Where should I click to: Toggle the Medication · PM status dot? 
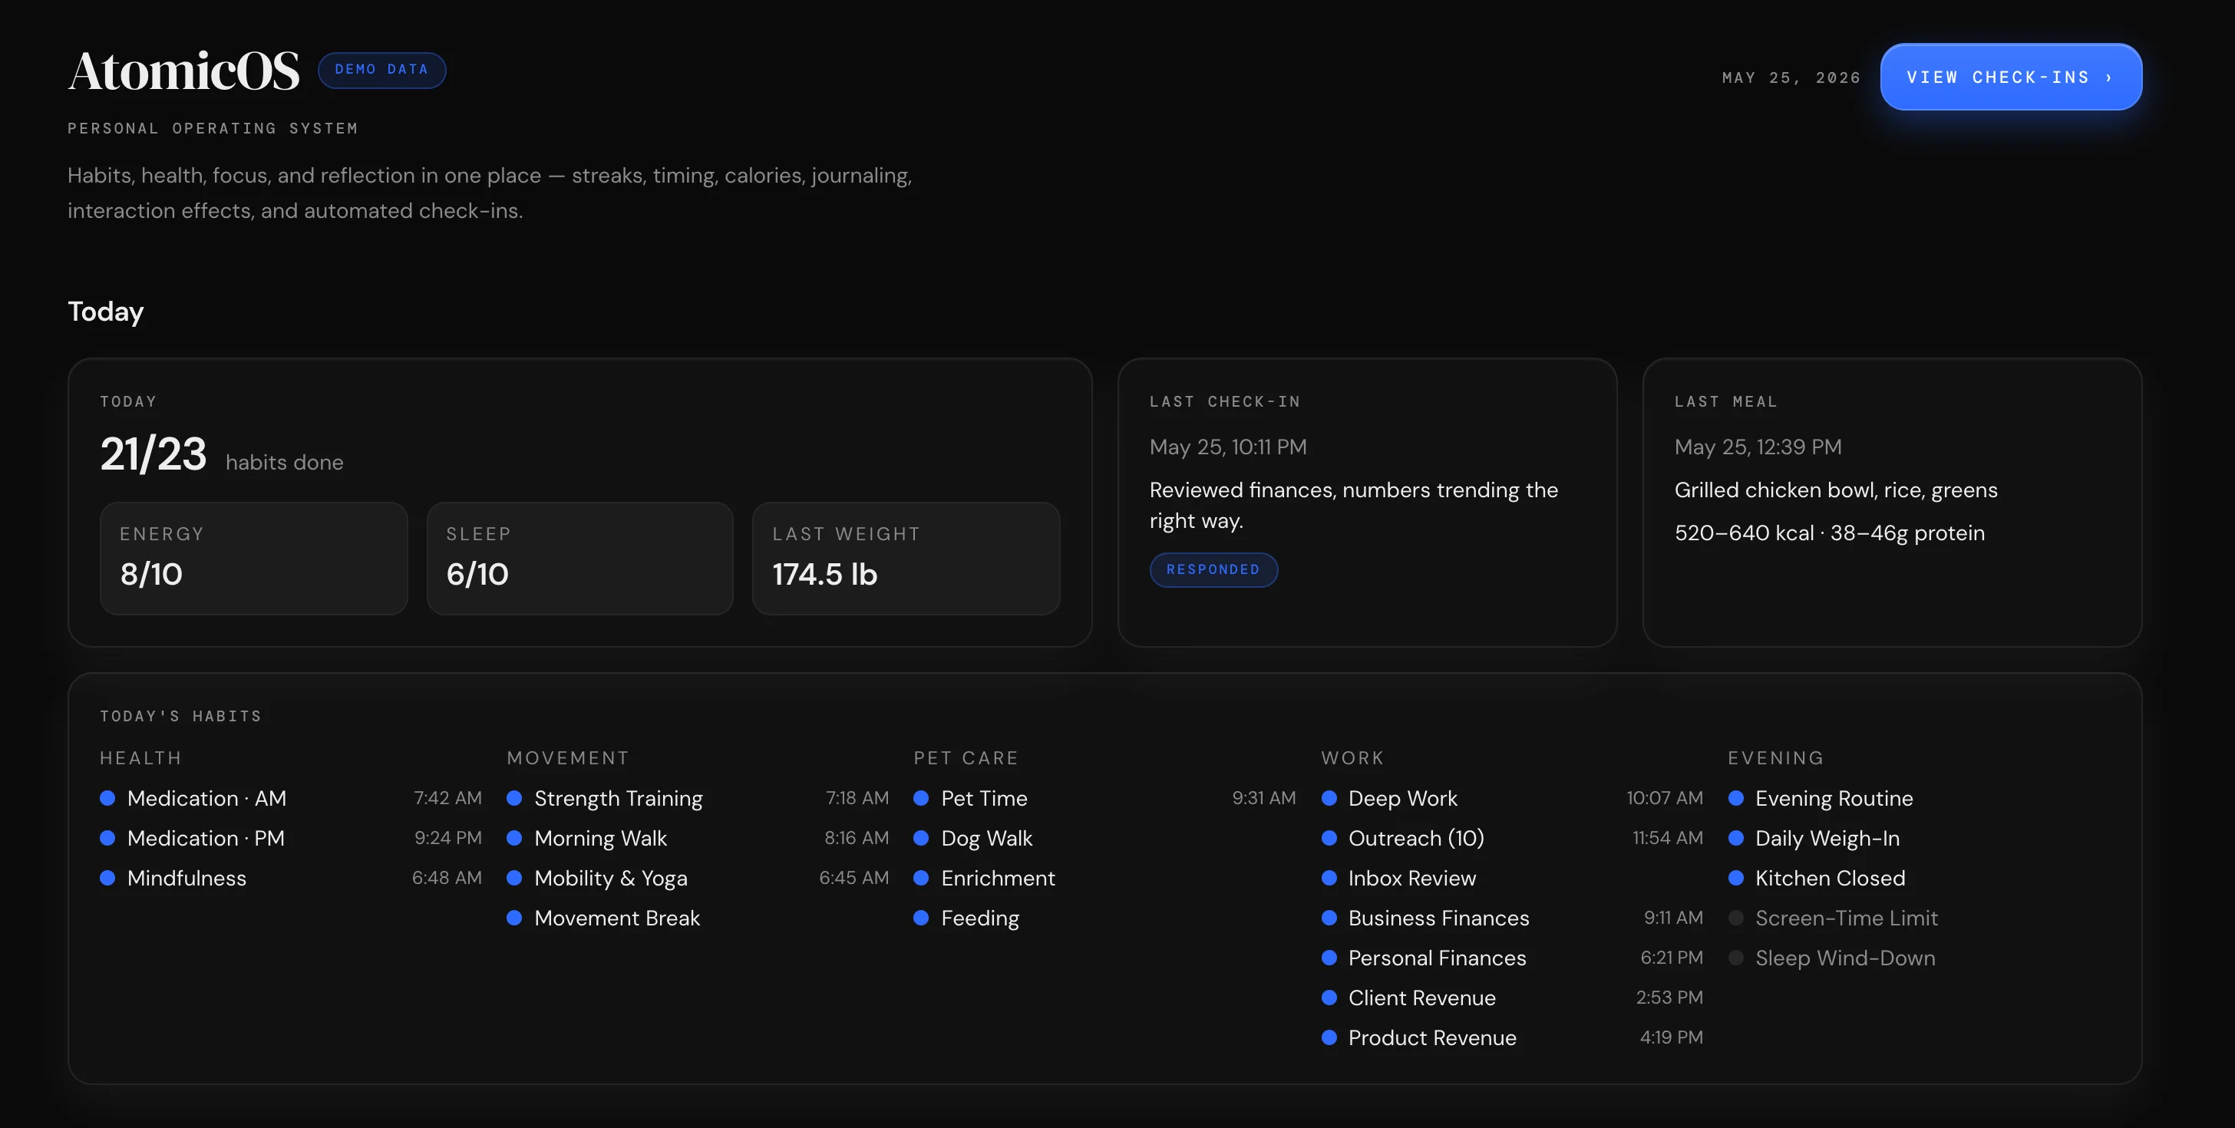[107, 838]
